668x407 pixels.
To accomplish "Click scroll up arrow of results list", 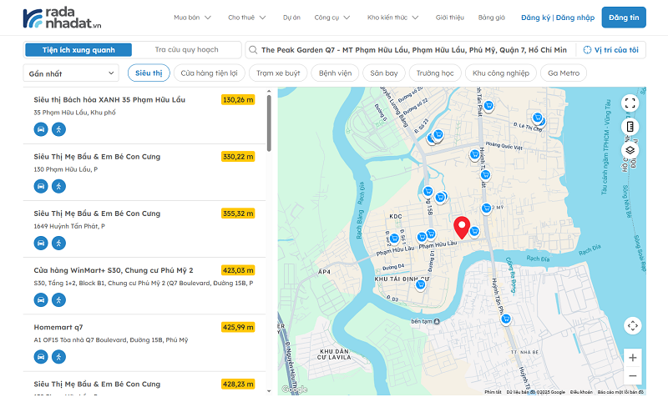I will click(269, 91).
